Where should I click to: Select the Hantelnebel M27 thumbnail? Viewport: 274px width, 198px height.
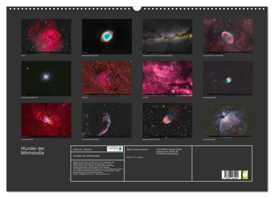(228, 78)
